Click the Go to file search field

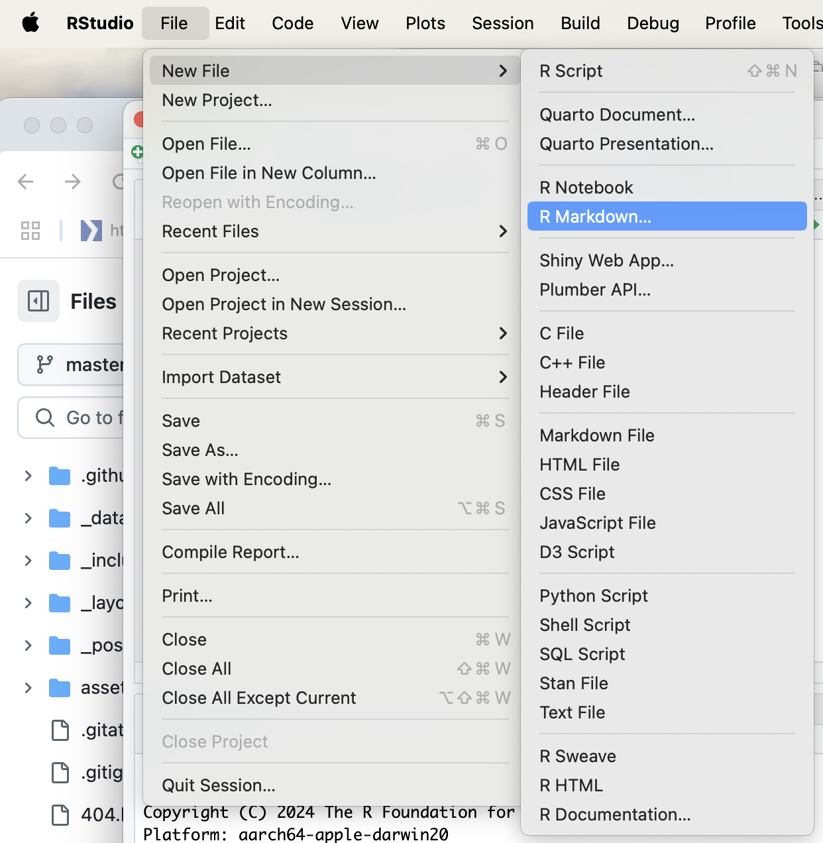click(71, 418)
